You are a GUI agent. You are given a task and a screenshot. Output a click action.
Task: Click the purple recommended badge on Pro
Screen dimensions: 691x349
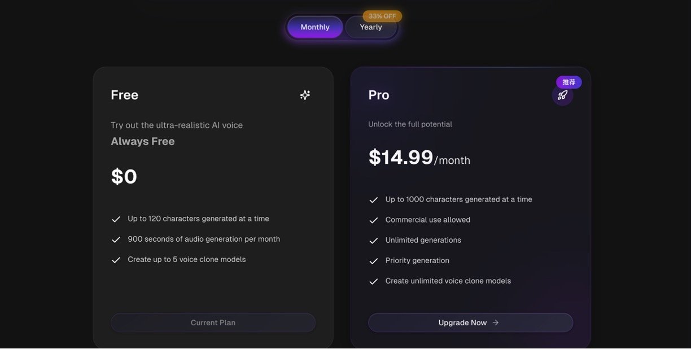(x=568, y=82)
